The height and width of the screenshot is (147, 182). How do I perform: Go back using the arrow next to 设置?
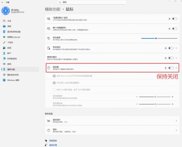pyautogui.click(x=2, y=2)
